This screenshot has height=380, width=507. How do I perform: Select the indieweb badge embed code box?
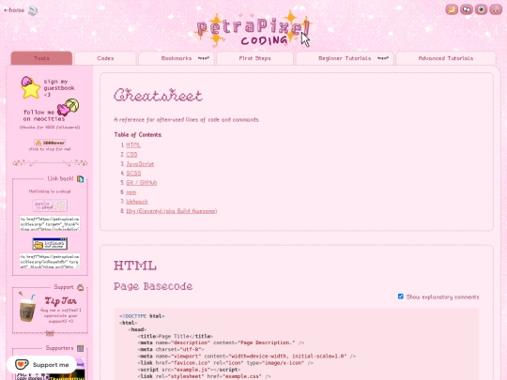[50, 261]
